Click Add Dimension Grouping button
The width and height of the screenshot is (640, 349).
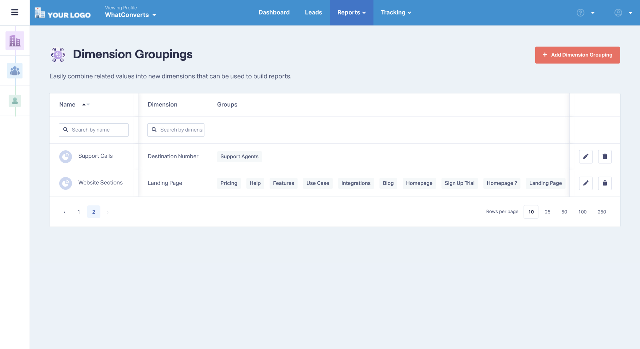[577, 55]
